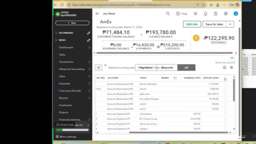The height and width of the screenshot is (144, 256).
Task: Check the client3 550.00 row
Action: click(x=225, y=104)
